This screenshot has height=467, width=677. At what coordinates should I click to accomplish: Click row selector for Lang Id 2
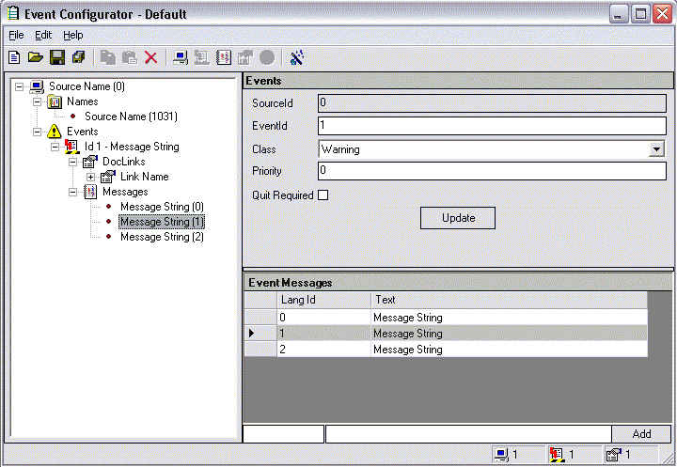(x=260, y=350)
